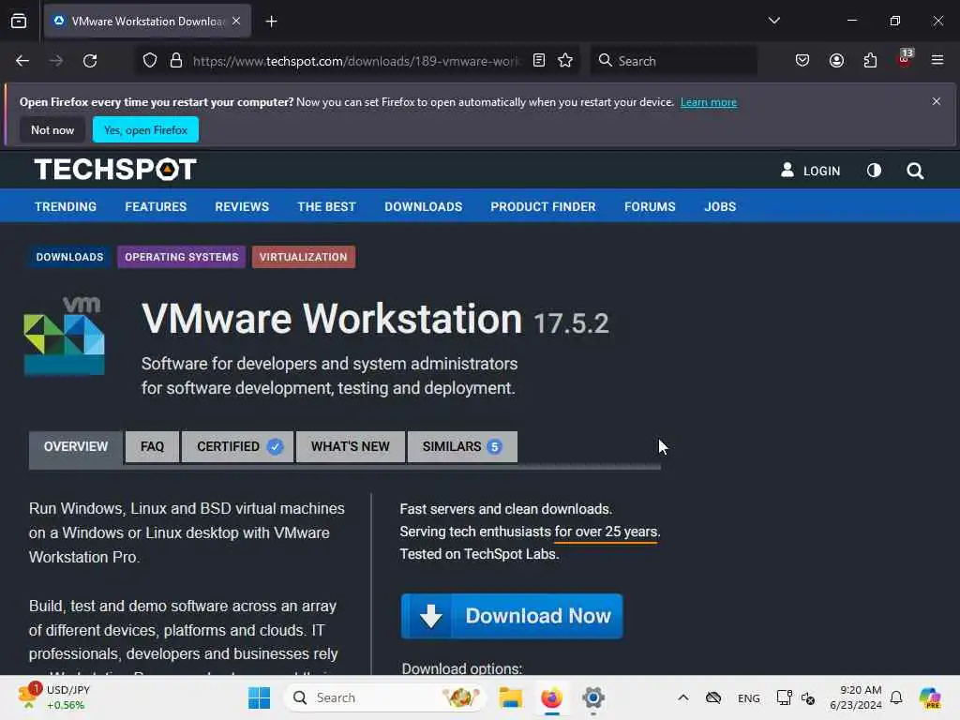Screen dimensions: 960x720
Task: Open a new tab with plus icon
Action: [x=271, y=22]
